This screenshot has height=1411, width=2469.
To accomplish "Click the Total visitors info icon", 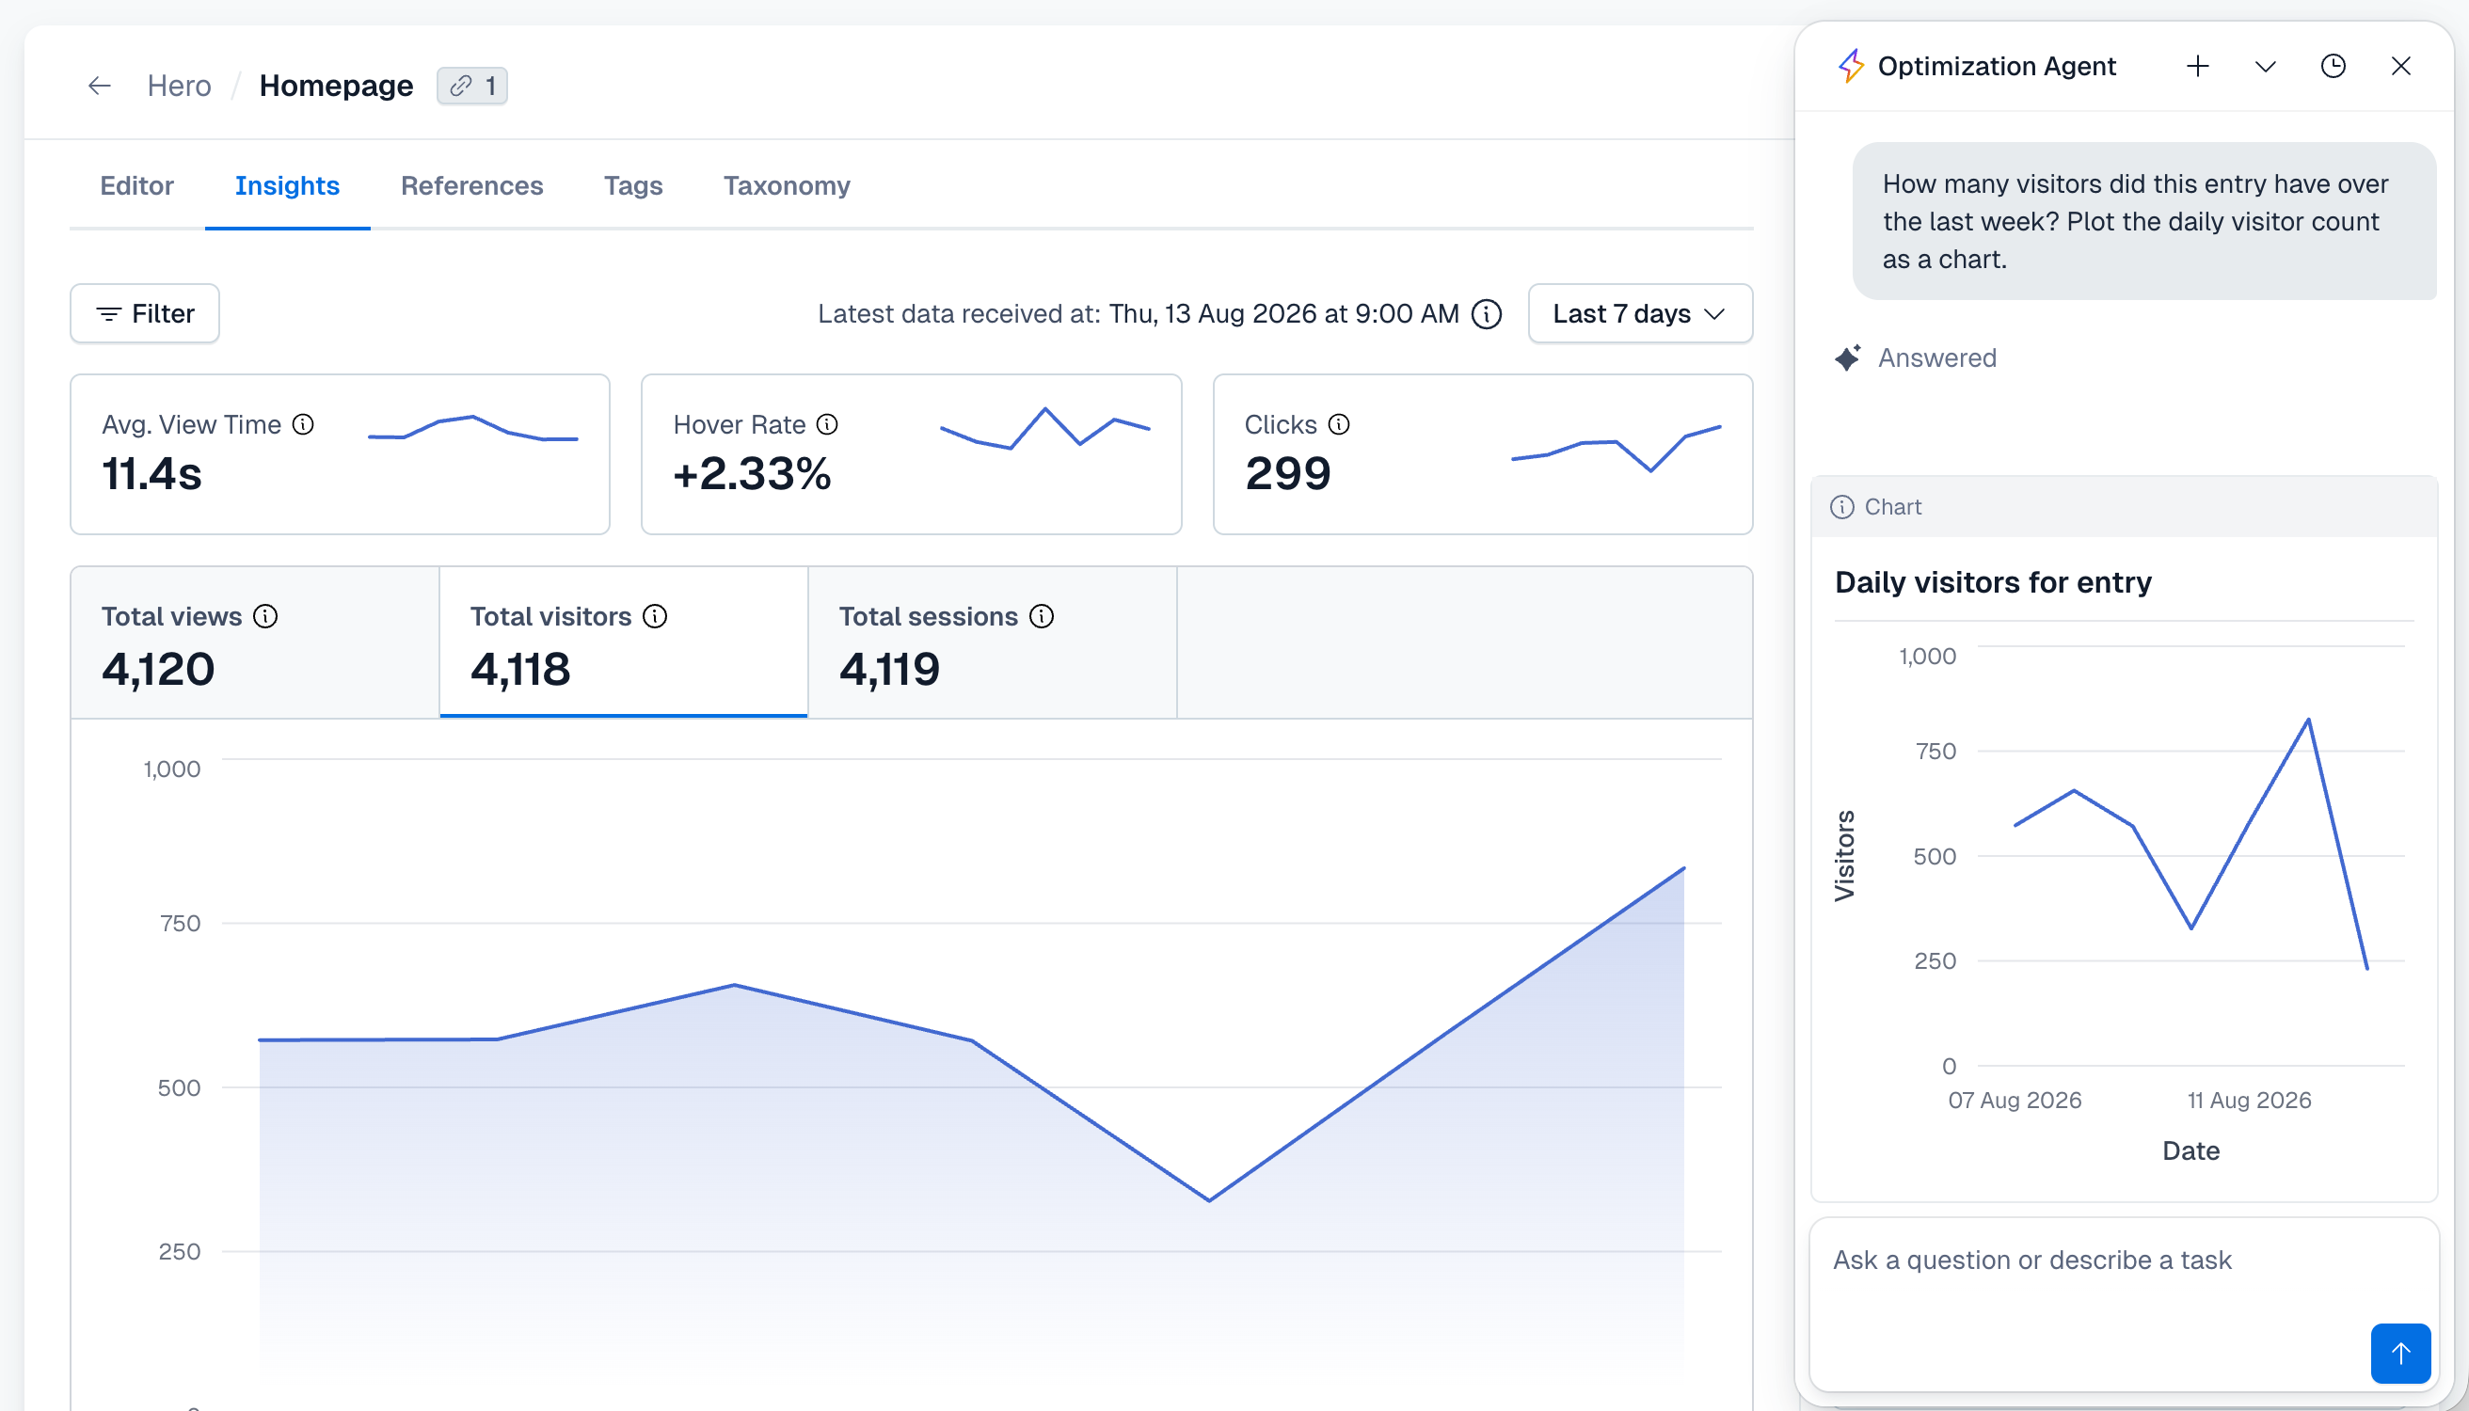I will 655,616.
